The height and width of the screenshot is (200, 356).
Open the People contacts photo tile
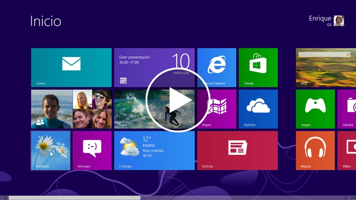(x=71, y=109)
